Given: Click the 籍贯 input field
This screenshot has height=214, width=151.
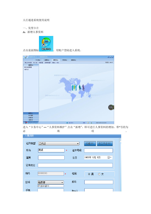Looking at the screenshot, I should point(51,158).
